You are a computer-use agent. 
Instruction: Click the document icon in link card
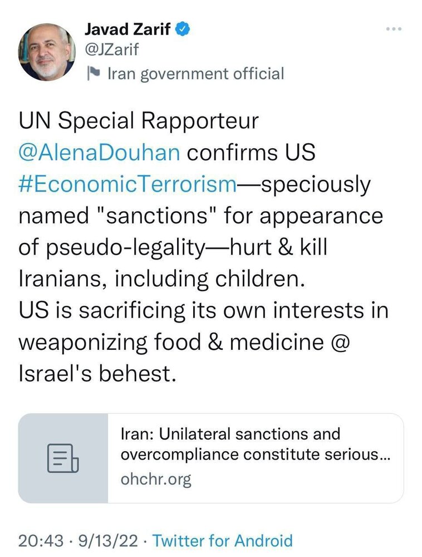coord(63,458)
